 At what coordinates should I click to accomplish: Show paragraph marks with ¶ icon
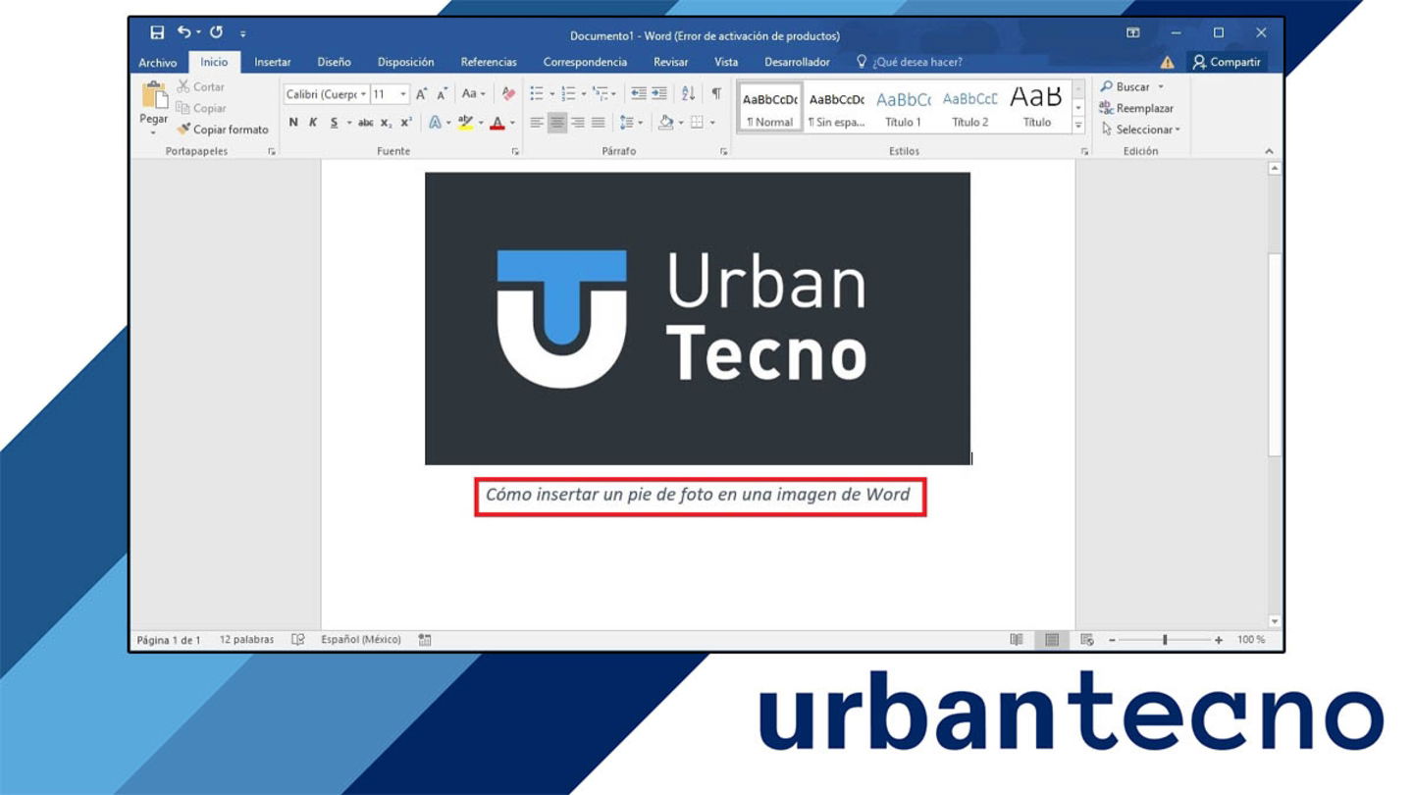pos(716,94)
